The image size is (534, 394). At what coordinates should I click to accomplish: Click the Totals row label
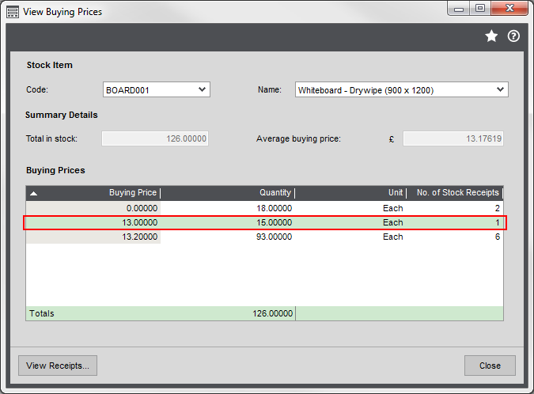coord(42,313)
